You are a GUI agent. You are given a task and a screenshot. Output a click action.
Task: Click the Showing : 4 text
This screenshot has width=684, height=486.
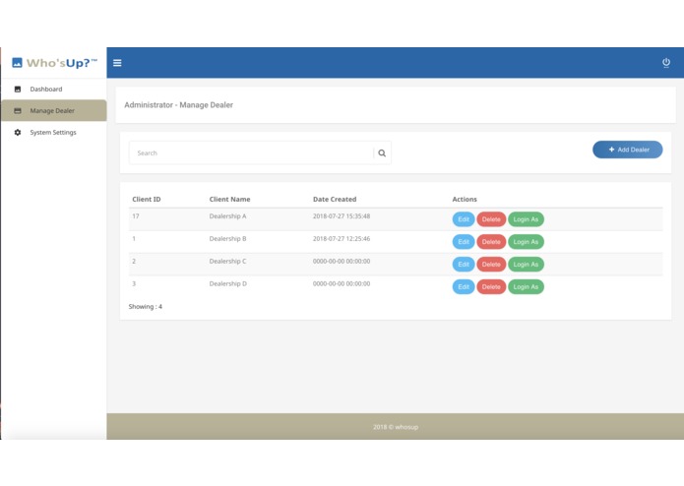(x=146, y=306)
